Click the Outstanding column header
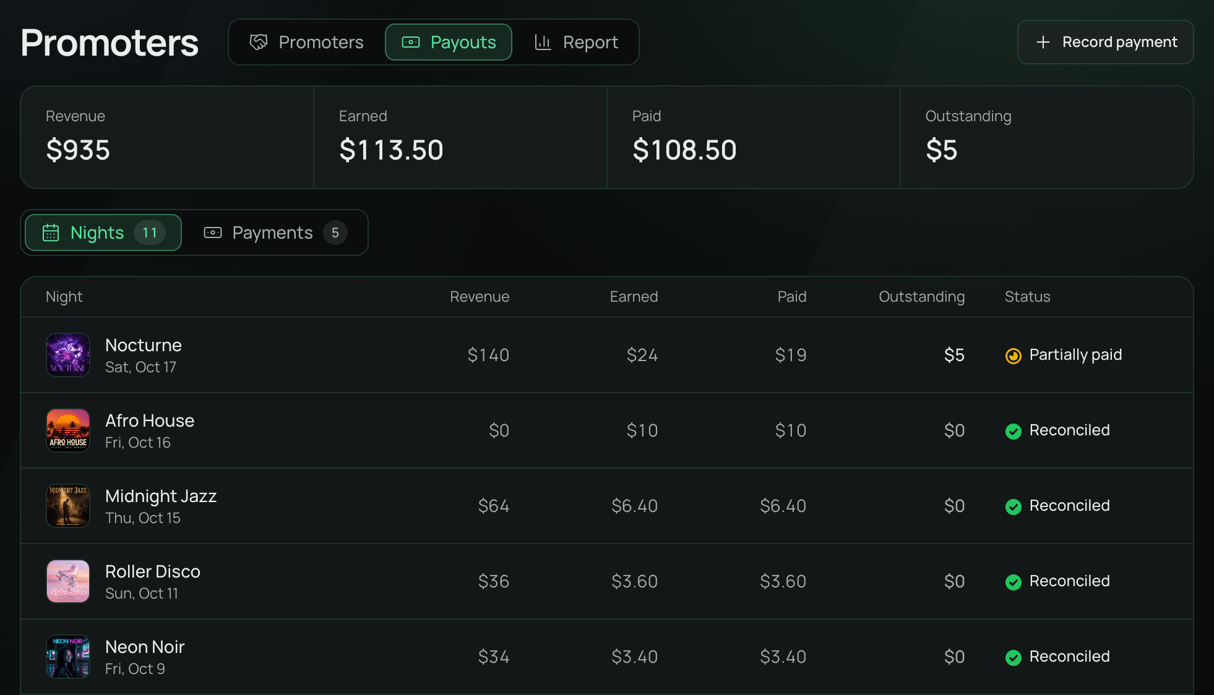 921,297
